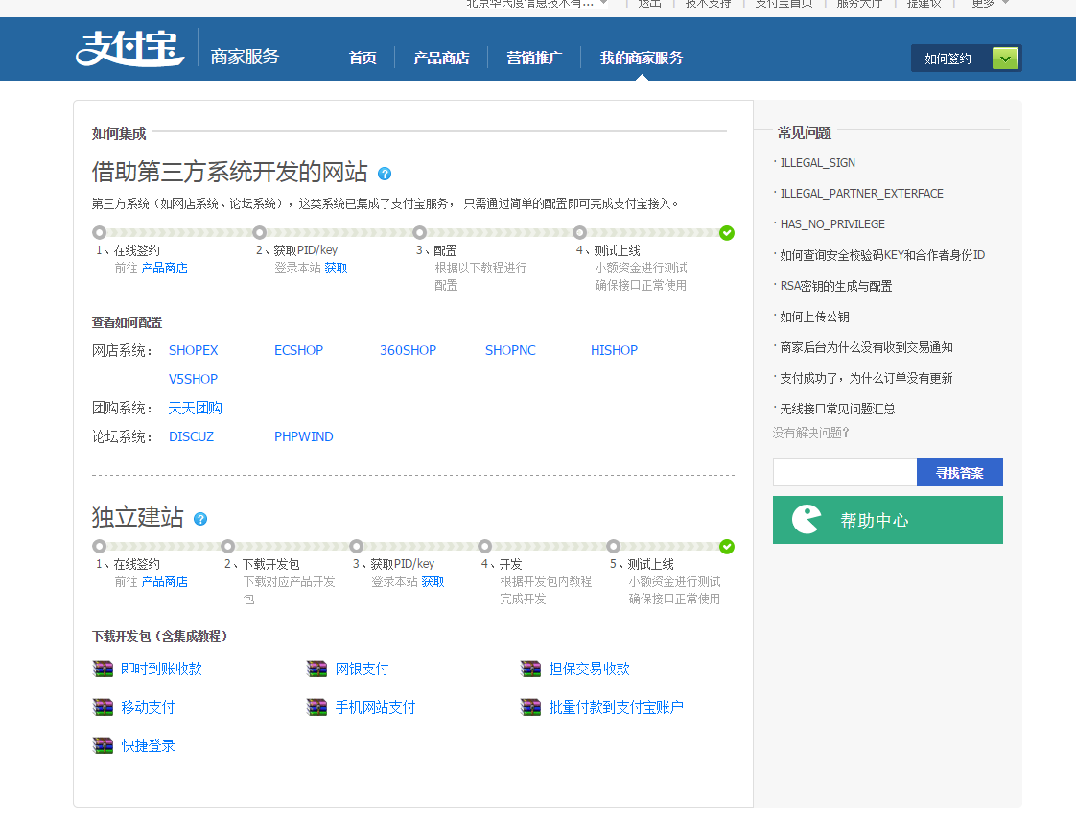Click the Alipay logo
Image resolution: width=1076 pixels, height=823 pixels.
[x=129, y=48]
